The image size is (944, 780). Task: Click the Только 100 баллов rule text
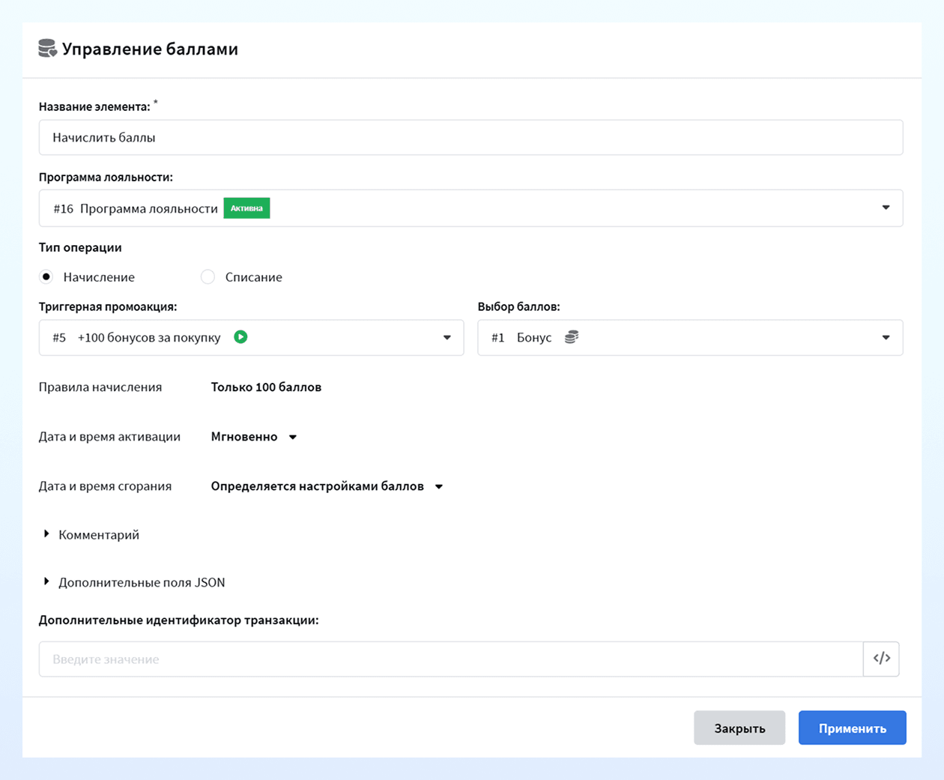click(x=266, y=387)
